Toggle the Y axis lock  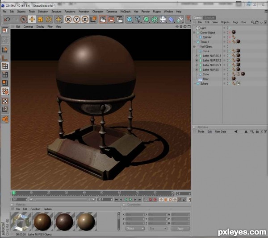click(76, 19)
